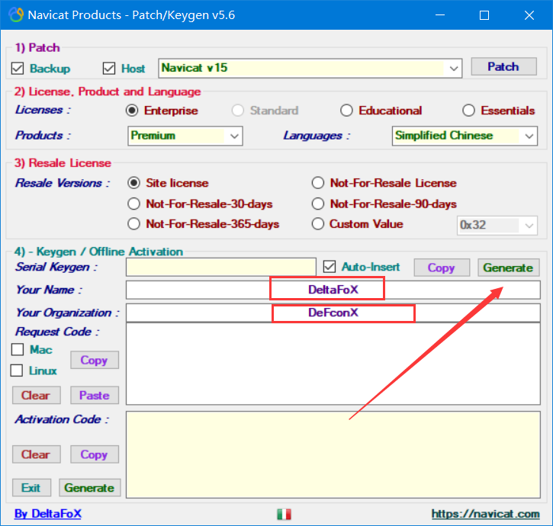Click the Italian flag icon
553x526 pixels.
[284, 514]
